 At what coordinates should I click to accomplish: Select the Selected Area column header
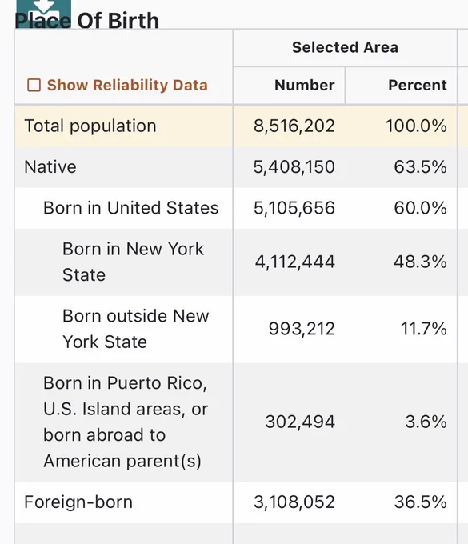(x=345, y=47)
